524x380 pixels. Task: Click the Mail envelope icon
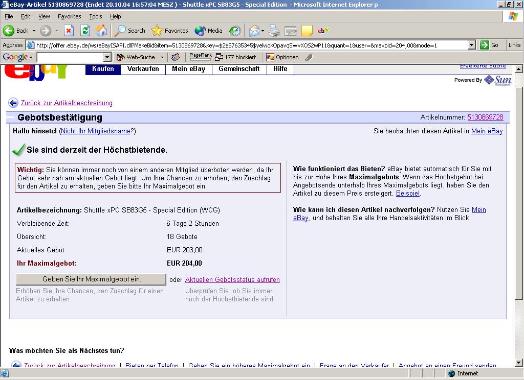pos(254,31)
